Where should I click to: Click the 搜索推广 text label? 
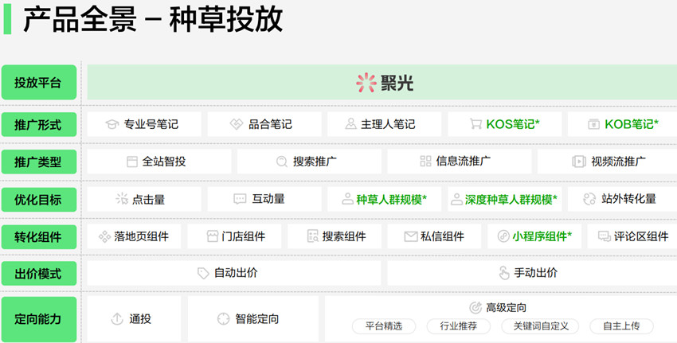point(315,162)
